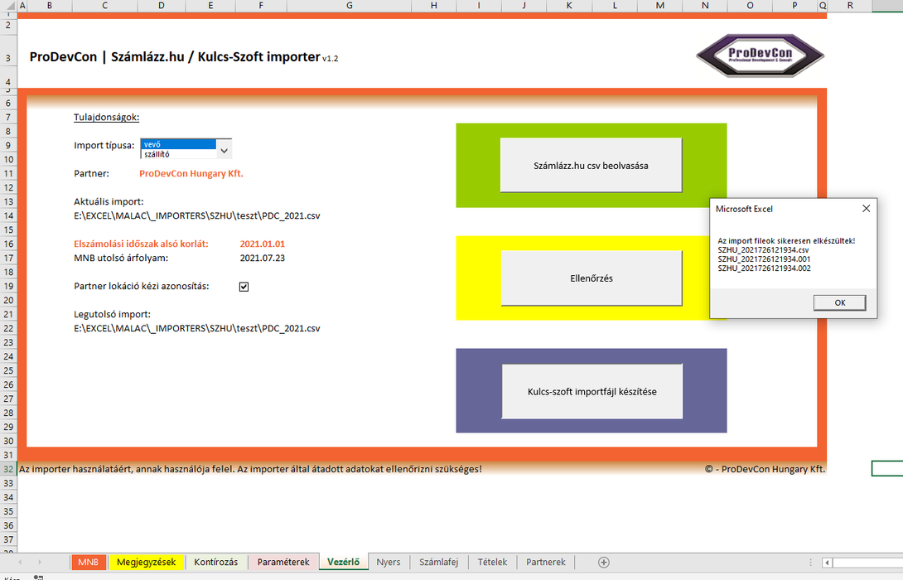Click Kulcs-szoft importfájl készítése button
This screenshot has width=903, height=580.
[592, 391]
